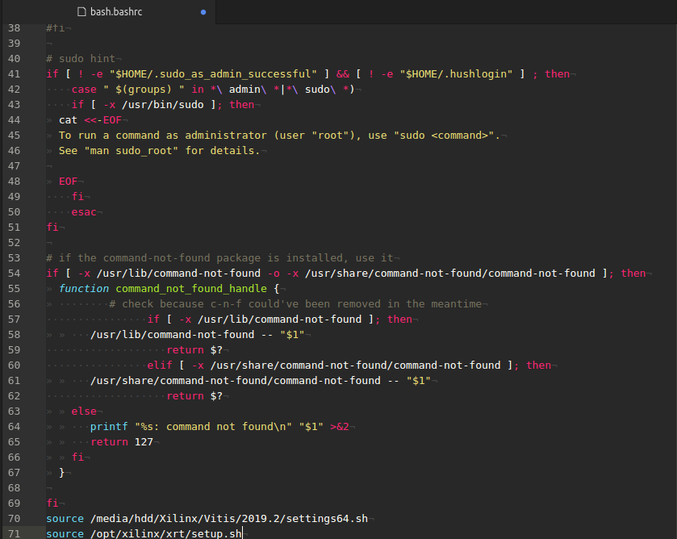Click the file icon on bash.bashrc tab

click(81, 11)
